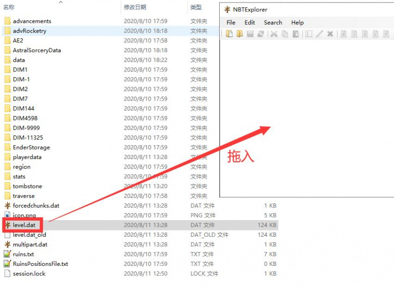
Task: Click the Edit Value pencil icon
Action: click(320, 34)
